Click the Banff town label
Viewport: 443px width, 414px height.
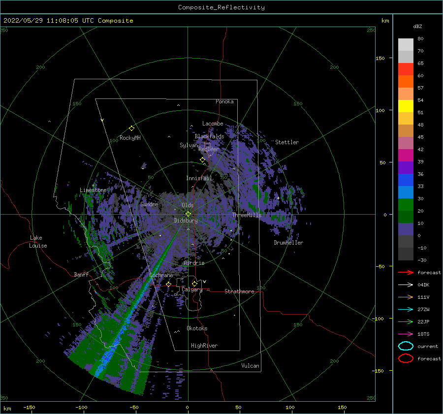(x=81, y=274)
